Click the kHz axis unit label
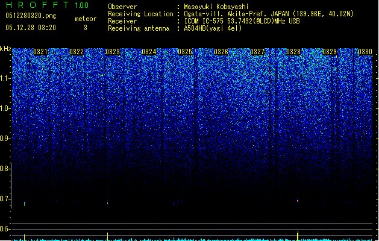Screen dimensions: 379x241 pyautogui.click(x=5, y=49)
